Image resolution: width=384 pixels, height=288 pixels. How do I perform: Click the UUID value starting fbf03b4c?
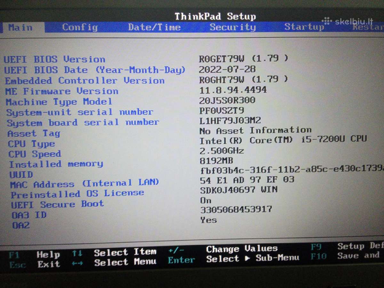point(292,170)
